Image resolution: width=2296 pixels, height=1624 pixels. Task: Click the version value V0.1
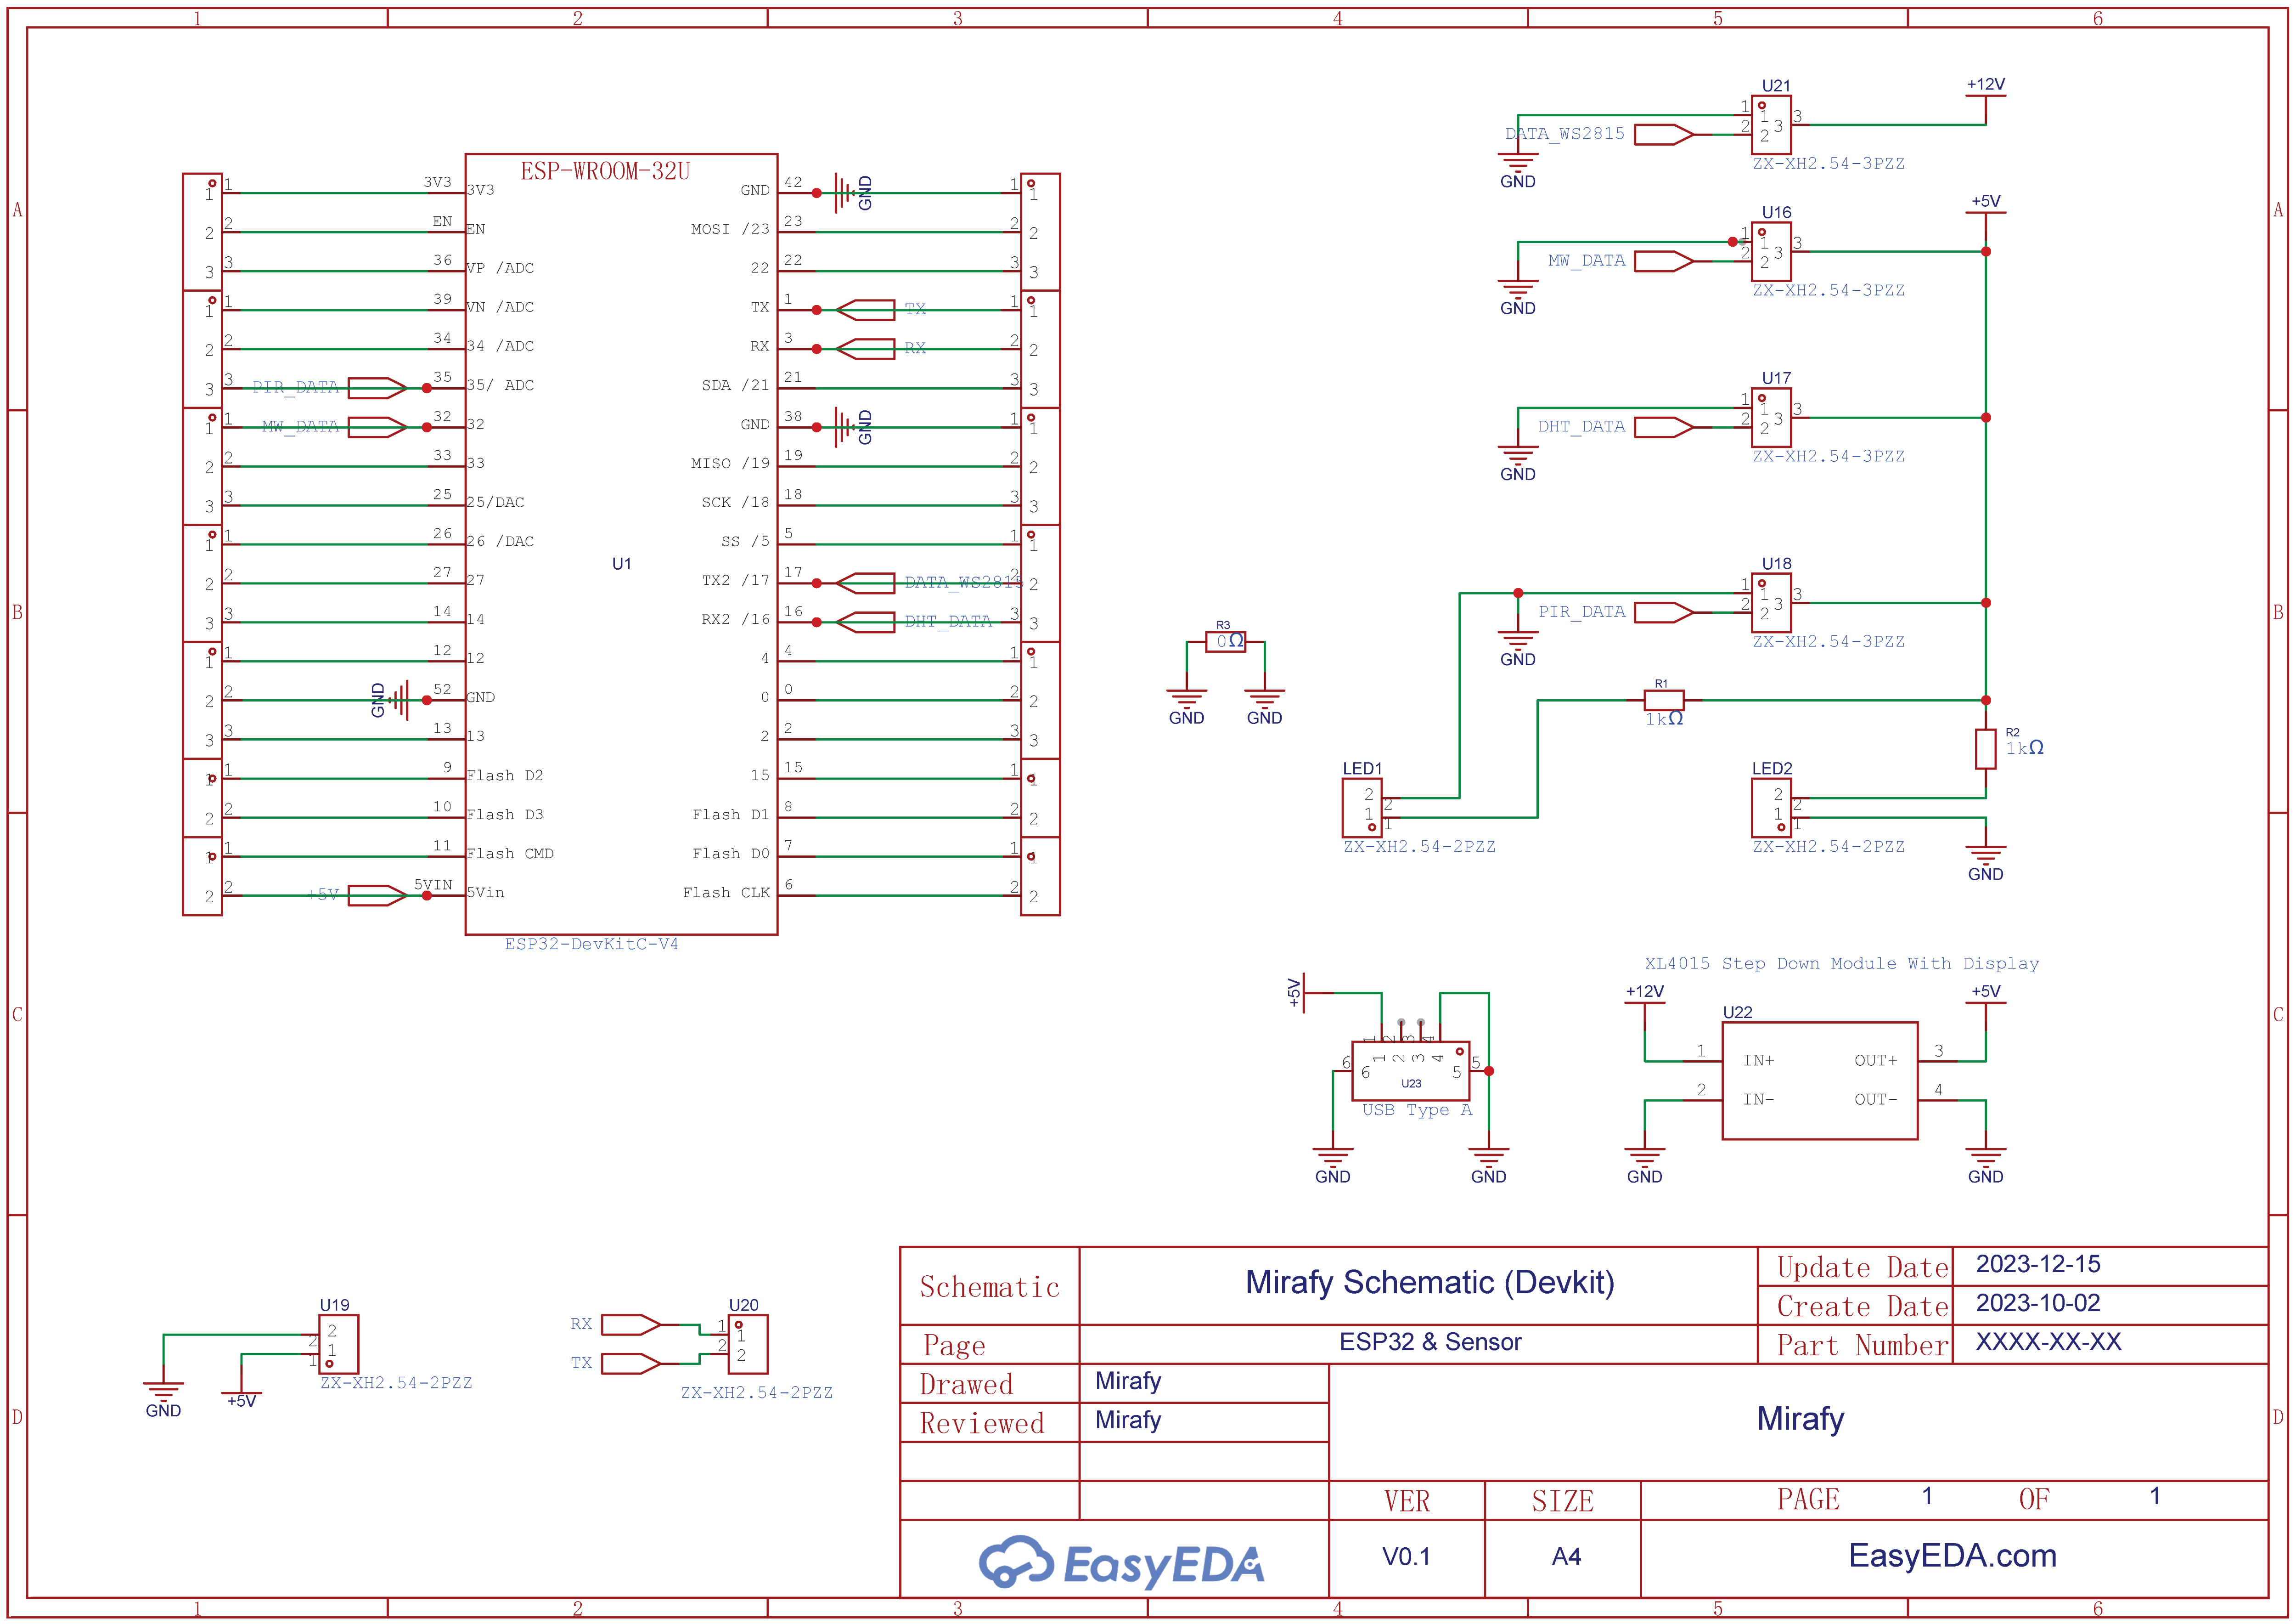pyautogui.click(x=1406, y=1558)
